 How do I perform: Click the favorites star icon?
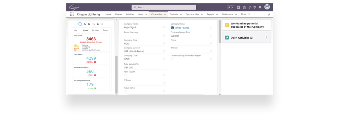pos(229,7)
